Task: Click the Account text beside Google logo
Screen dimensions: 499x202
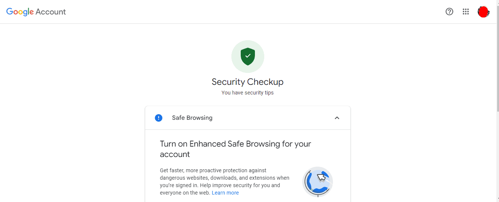Action: click(x=51, y=12)
